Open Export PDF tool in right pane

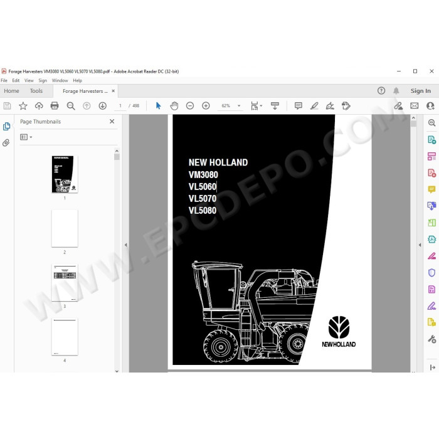coord(431,139)
